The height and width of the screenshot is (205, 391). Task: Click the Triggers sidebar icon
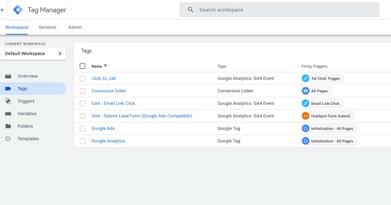(8, 101)
